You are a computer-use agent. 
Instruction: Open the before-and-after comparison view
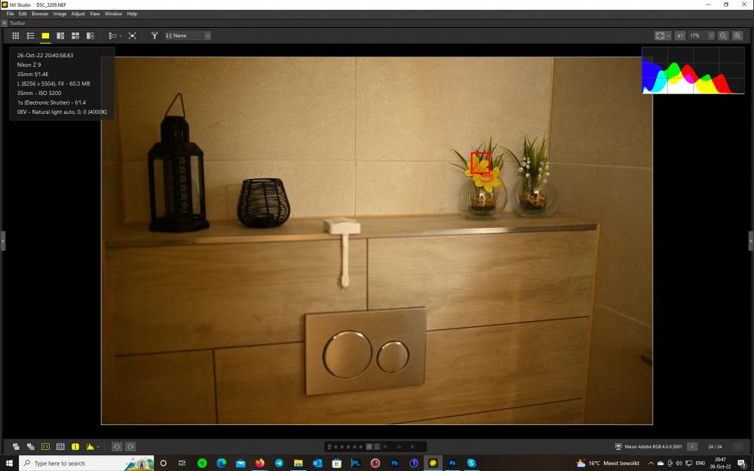pyautogui.click(x=90, y=35)
